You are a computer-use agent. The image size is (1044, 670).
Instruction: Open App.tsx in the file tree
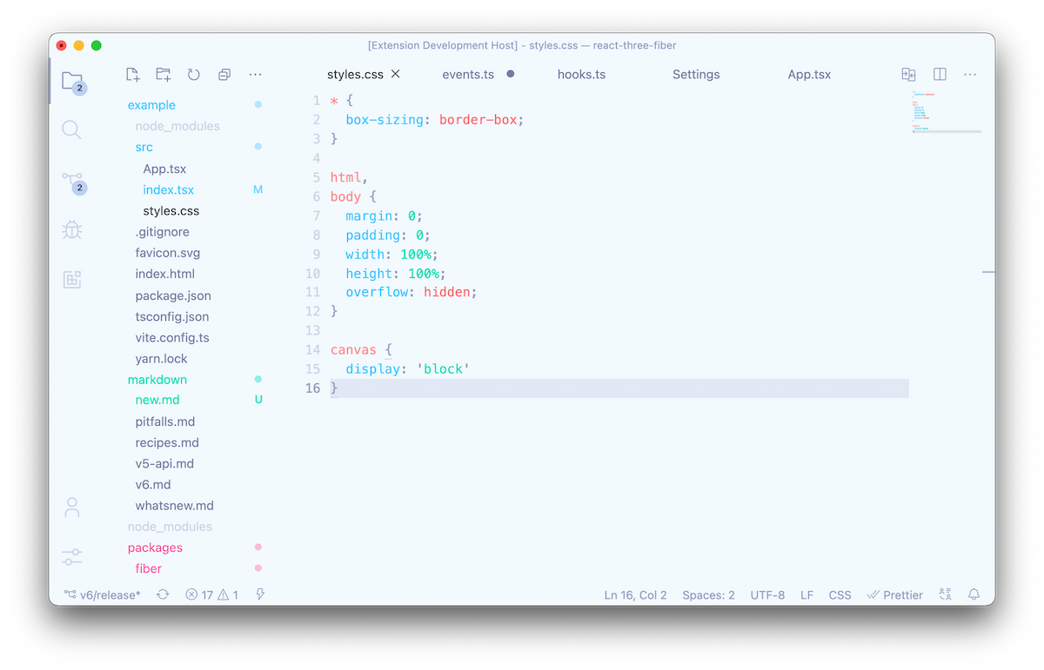point(164,169)
